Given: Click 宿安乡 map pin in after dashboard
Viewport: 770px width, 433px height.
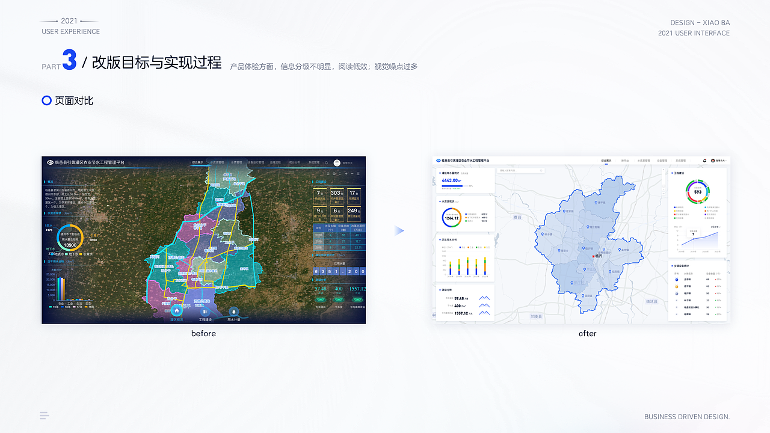Looking at the screenshot, I should tap(559, 250).
